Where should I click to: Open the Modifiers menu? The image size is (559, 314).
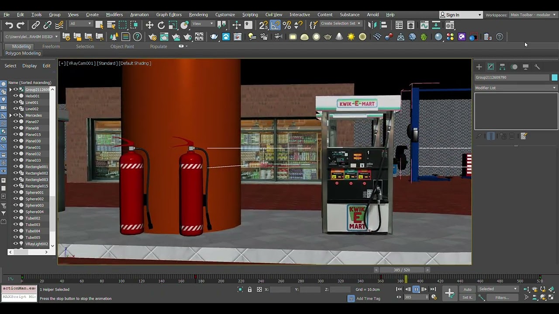(x=114, y=14)
